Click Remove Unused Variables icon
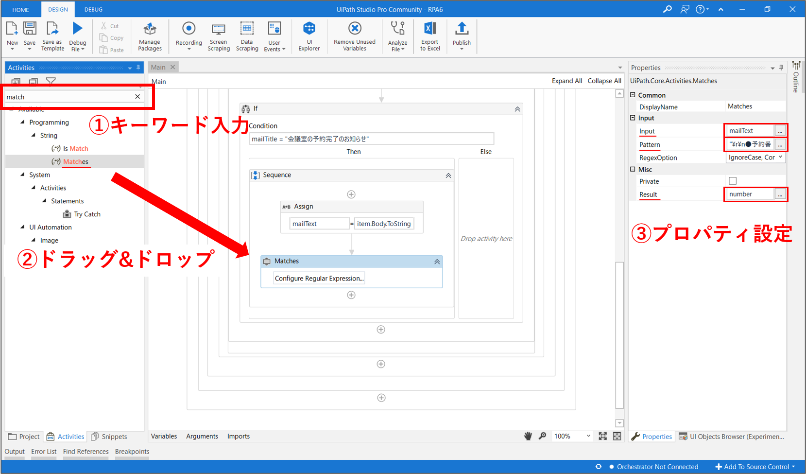 tap(355, 29)
